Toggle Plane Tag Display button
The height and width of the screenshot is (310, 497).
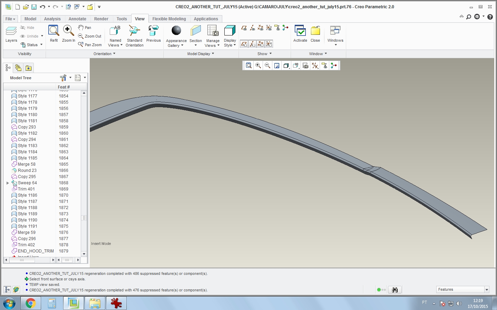coord(244,44)
